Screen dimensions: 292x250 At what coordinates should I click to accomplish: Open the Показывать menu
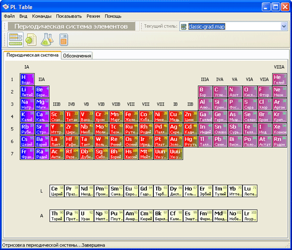pyautogui.click(x=69, y=16)
